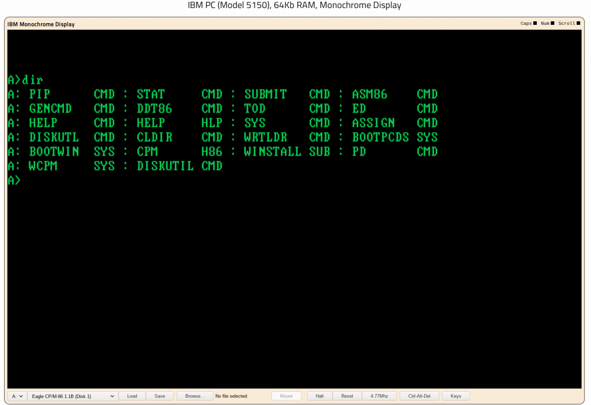
Task: Click the WRTLDR file name
Action: click(265, 137)
